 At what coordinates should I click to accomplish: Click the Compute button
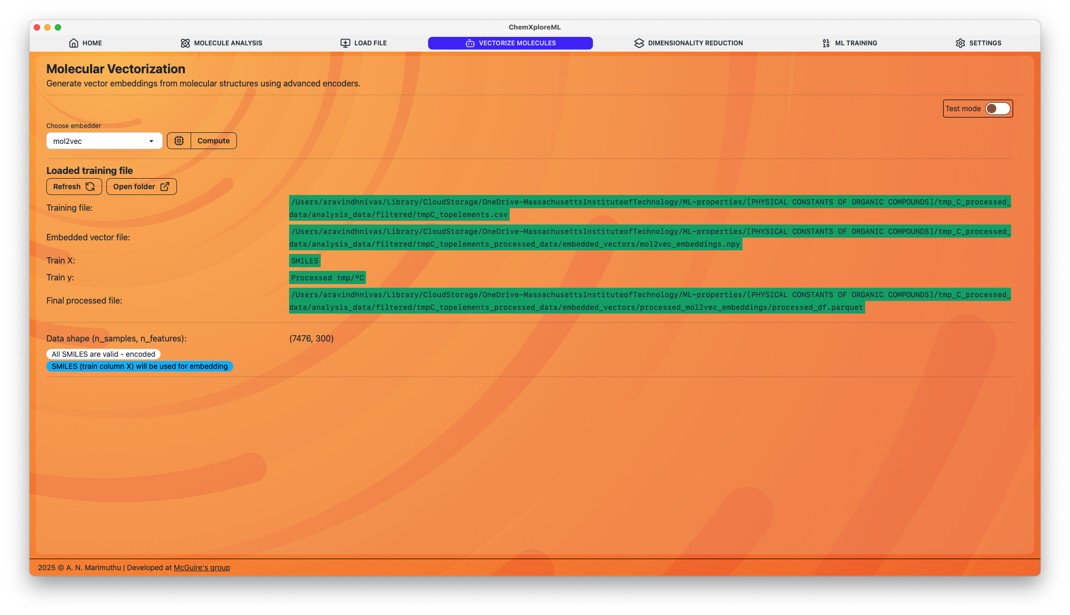click(x=214, y=141)
